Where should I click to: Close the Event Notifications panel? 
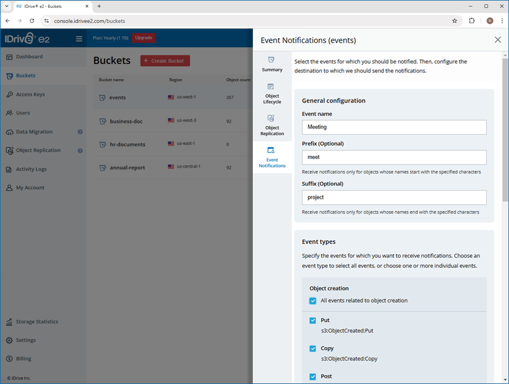coord(498,40)
